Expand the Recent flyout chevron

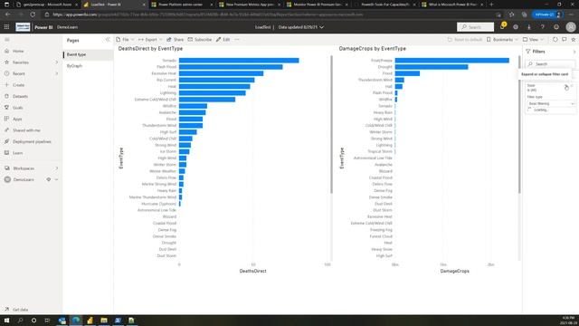click(56, 73)
